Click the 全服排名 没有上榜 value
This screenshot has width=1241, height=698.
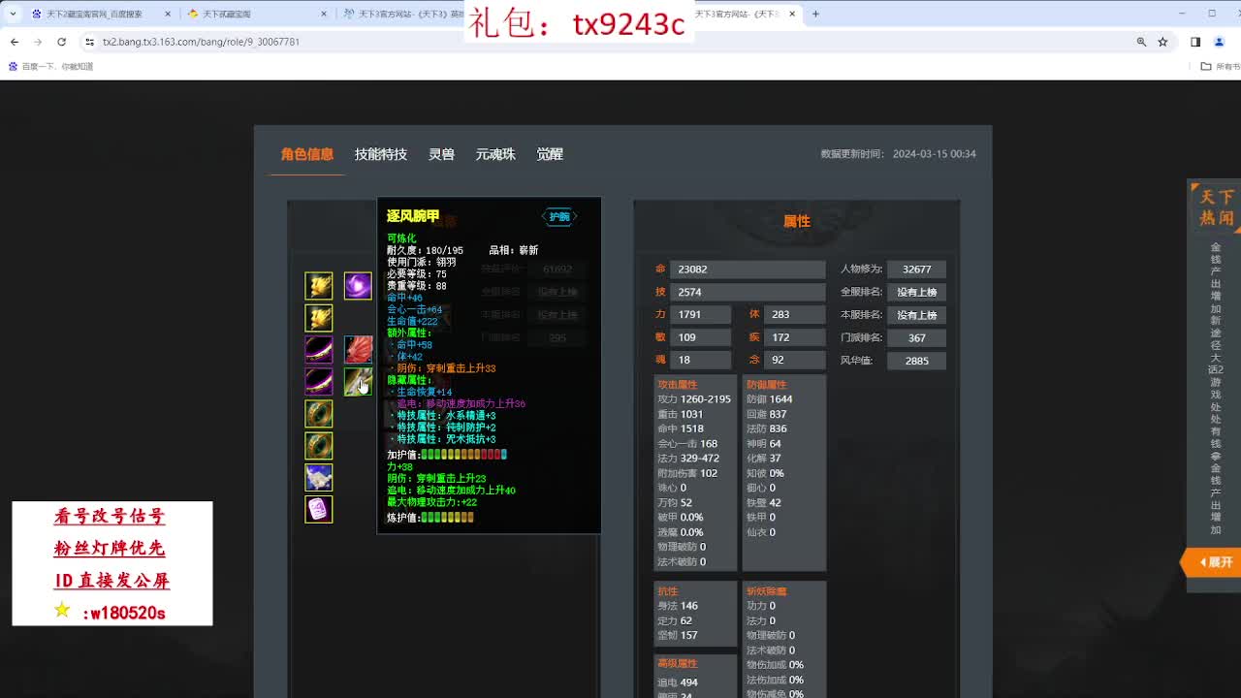(916, 292)
